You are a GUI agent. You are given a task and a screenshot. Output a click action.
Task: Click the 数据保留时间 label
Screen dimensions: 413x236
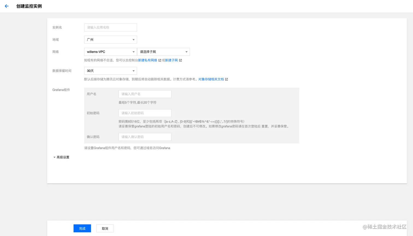tap(62, 71)
